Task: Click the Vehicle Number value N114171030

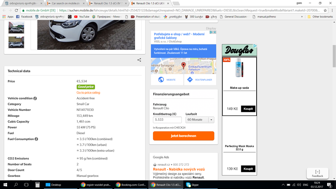Action: [85, 110]
